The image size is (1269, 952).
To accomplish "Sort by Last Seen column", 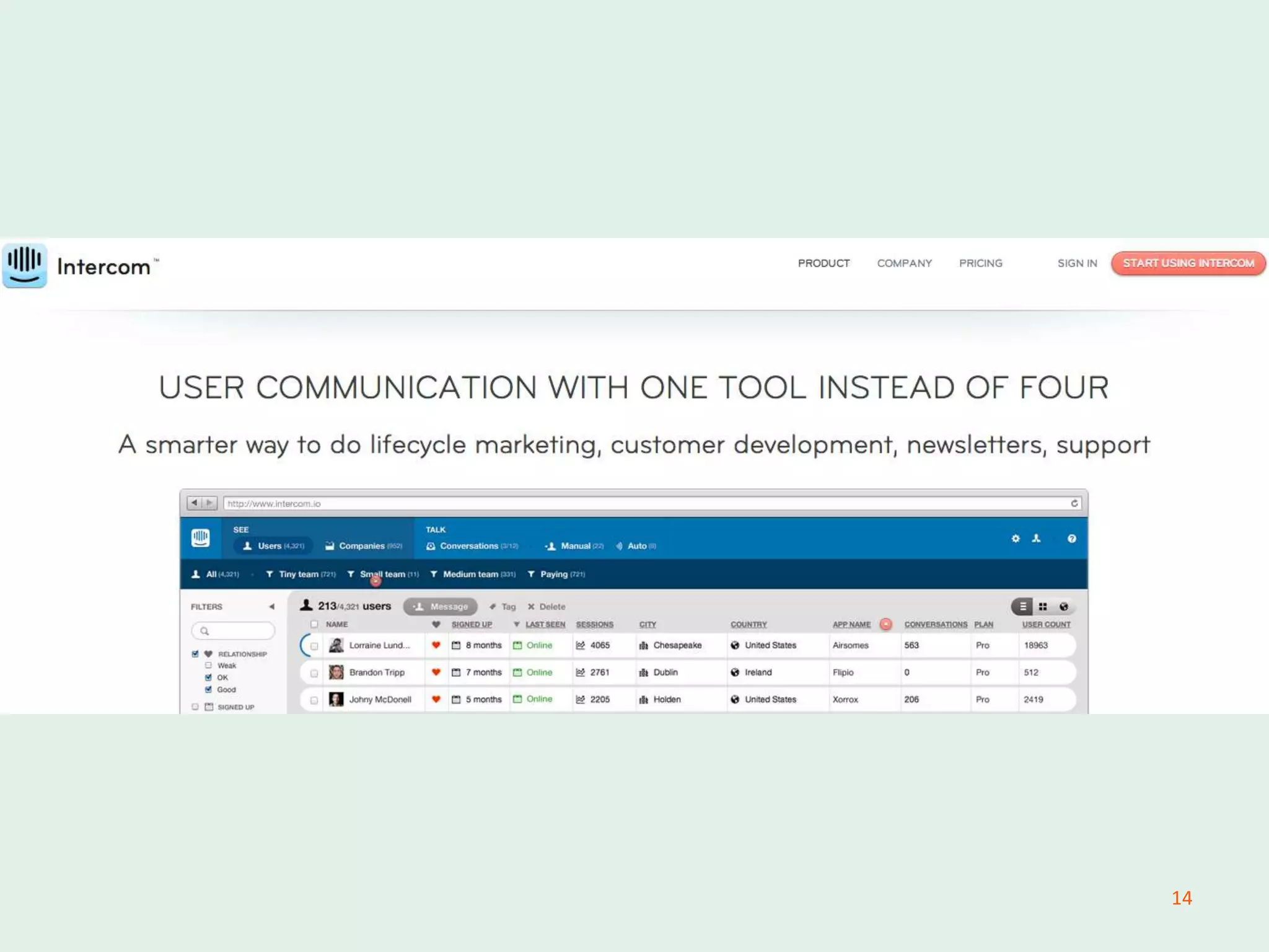I will [x=545, y=624].
